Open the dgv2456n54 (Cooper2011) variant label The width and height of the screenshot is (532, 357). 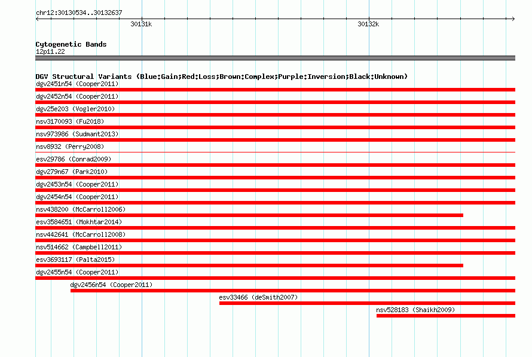point(111,285)
